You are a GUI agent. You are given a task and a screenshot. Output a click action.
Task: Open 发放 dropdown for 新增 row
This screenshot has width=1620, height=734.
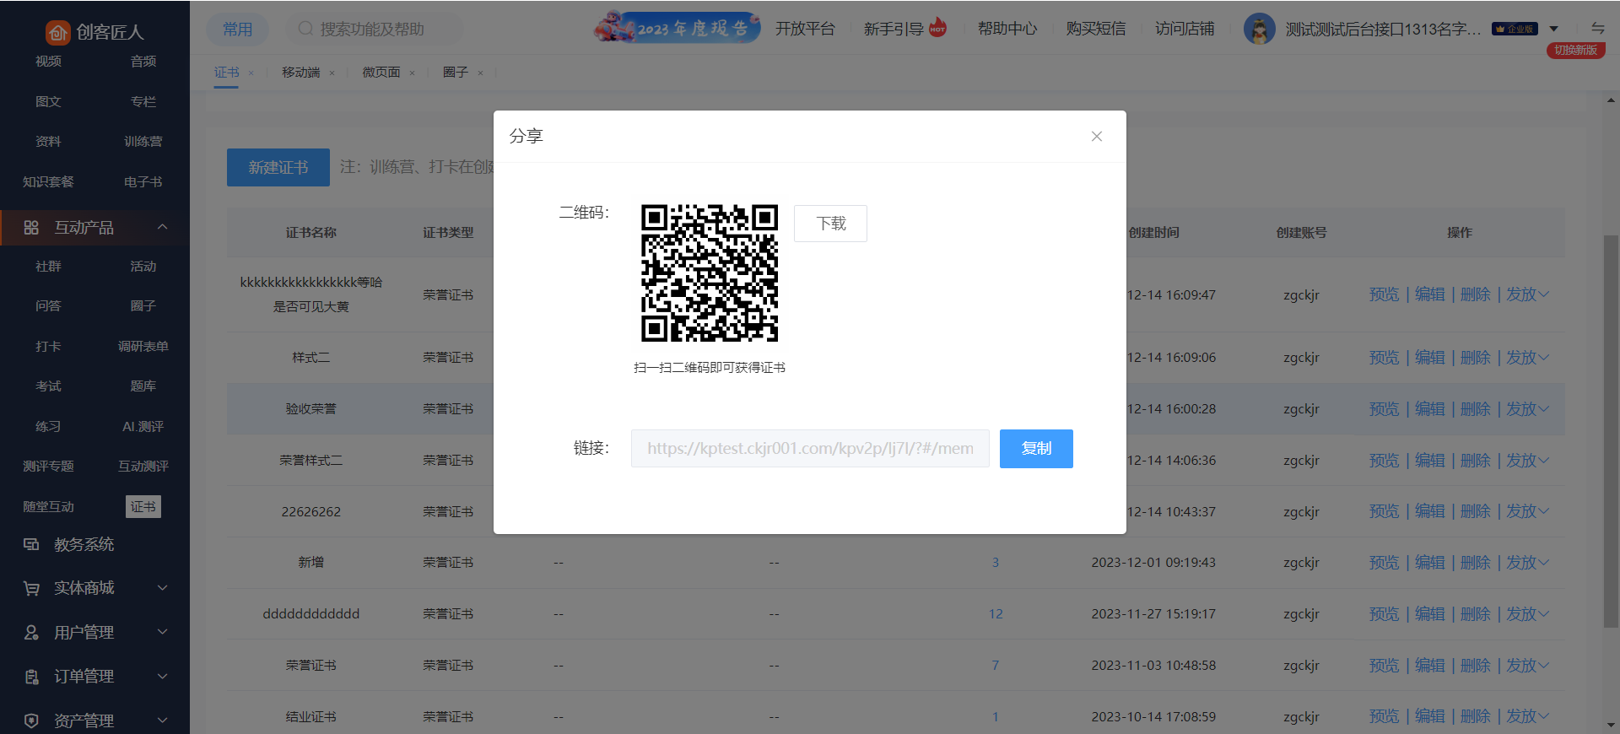click(1528, 563)
